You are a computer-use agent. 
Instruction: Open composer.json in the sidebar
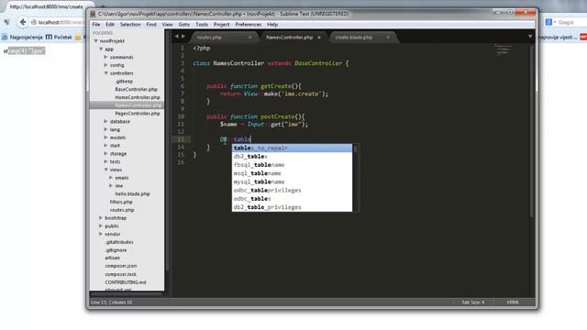[x=120, y=266]
